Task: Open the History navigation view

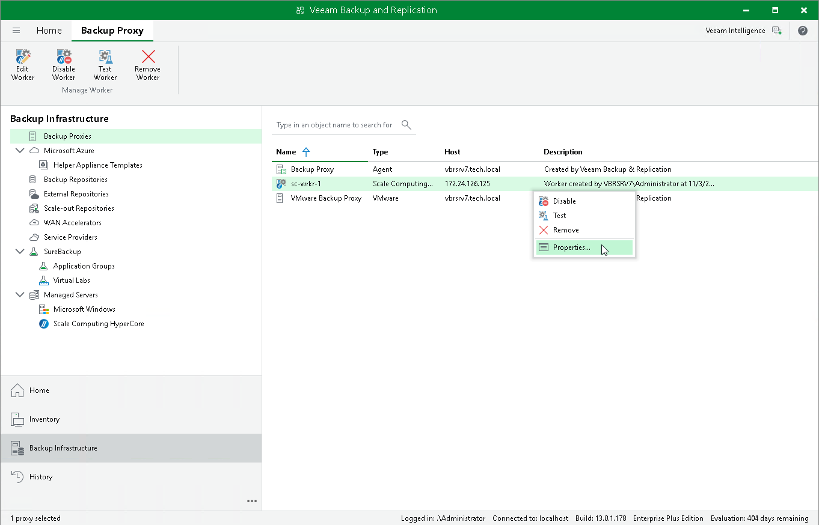Action: click(131, 477)
